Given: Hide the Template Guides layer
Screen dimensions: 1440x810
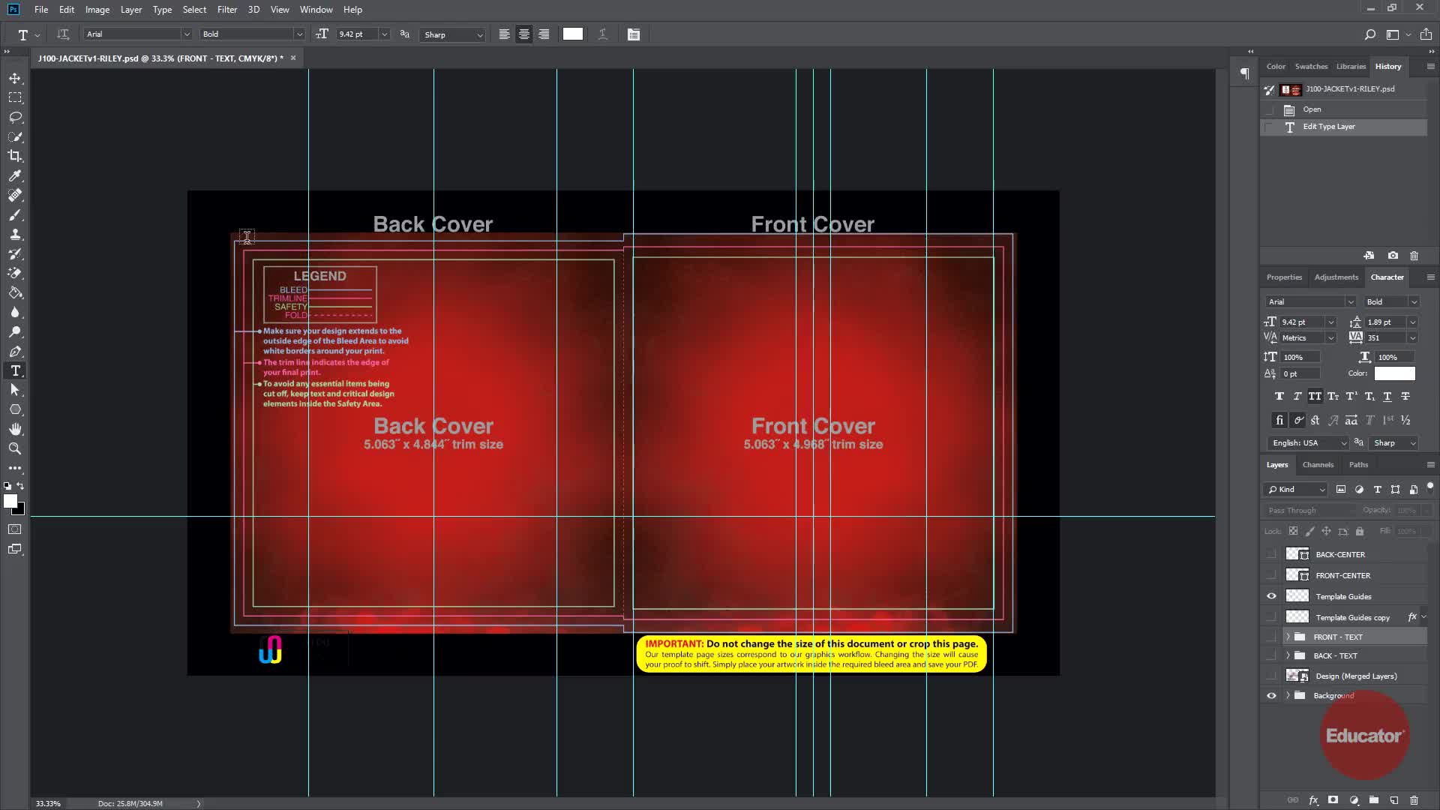Looking at the screenshot, I should [x=1271, y=596].
